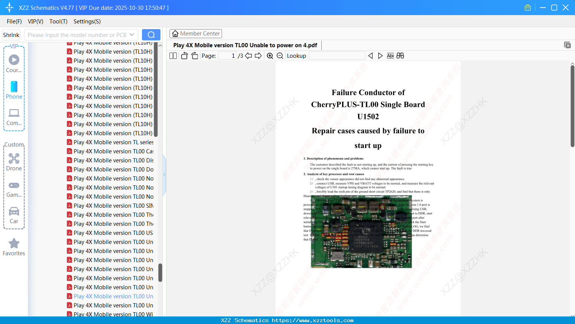Open the Computer category in sidebar
This screenshot has width=575, height=324.
pos(14,117)
